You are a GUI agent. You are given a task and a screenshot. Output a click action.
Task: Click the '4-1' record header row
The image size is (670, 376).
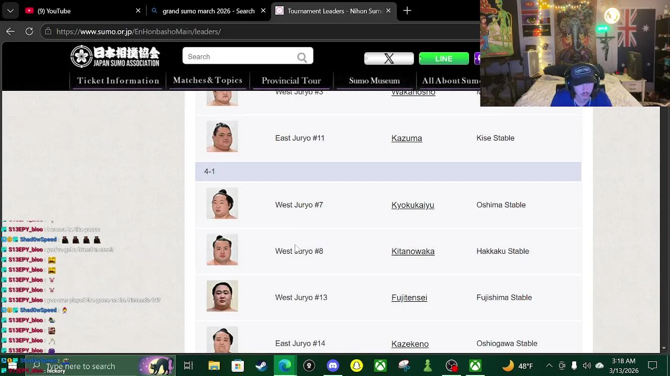(388, 171)
